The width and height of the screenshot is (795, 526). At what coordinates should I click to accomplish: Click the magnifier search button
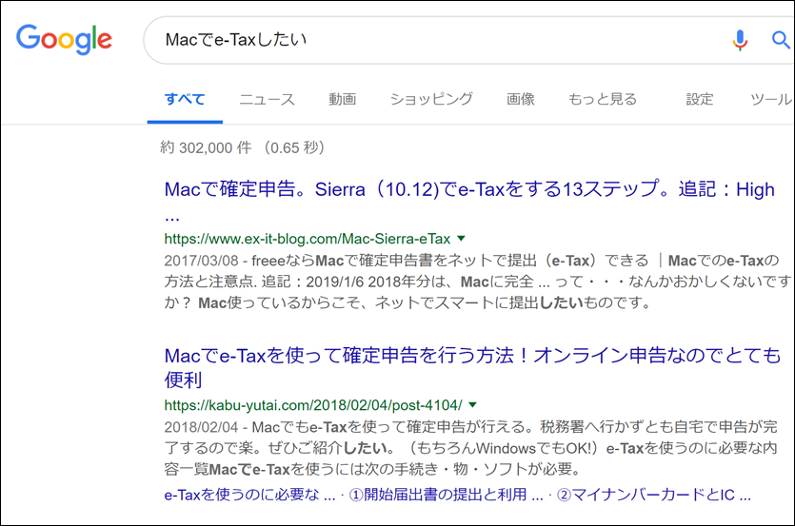point(781,40)
